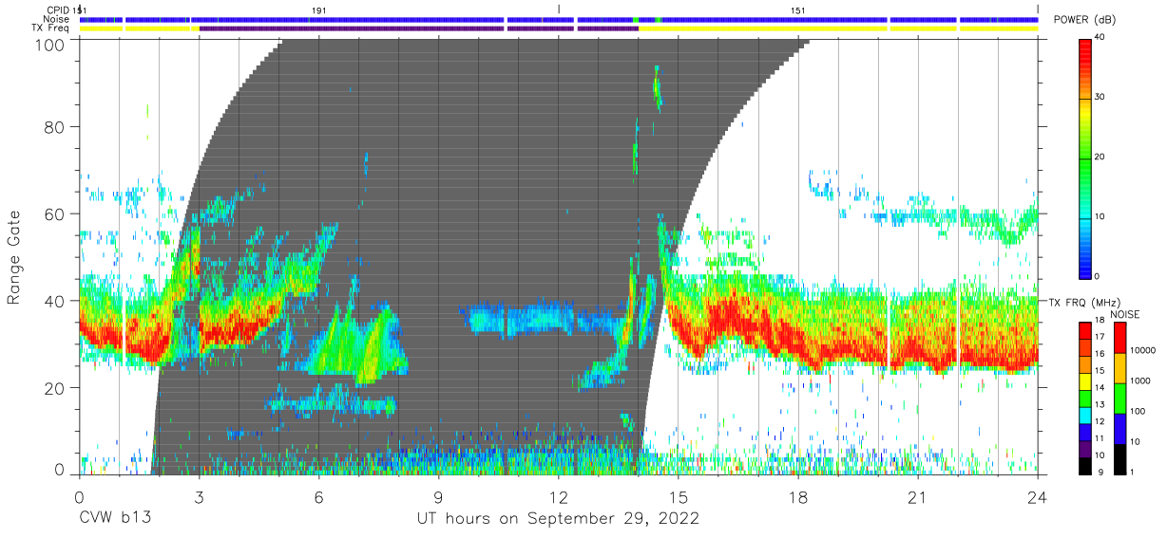Click the '100' label in NOISE legend

(1139, 411)
